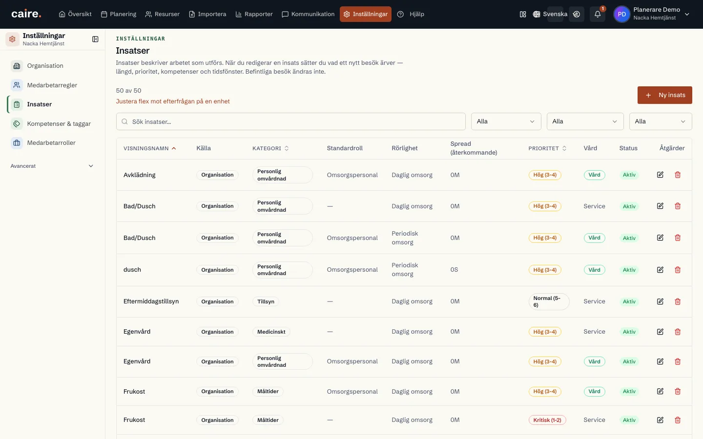Open the Översikt menu

pos(75,14)
